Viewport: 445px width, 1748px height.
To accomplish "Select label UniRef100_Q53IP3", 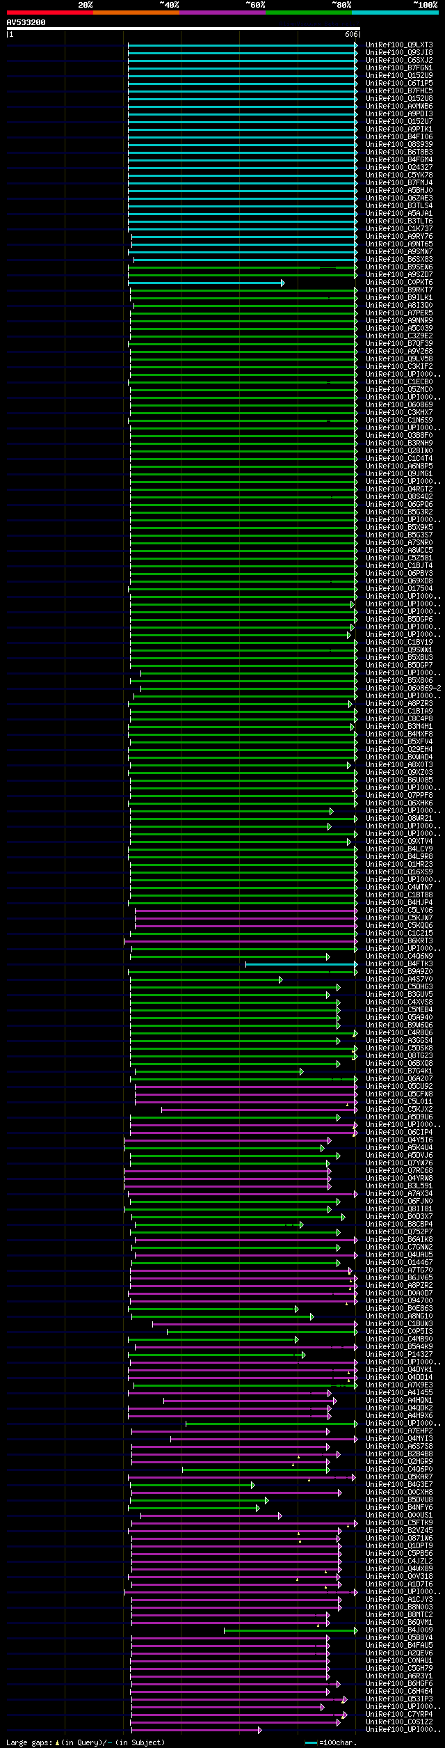I will (x=399, y=1699).
